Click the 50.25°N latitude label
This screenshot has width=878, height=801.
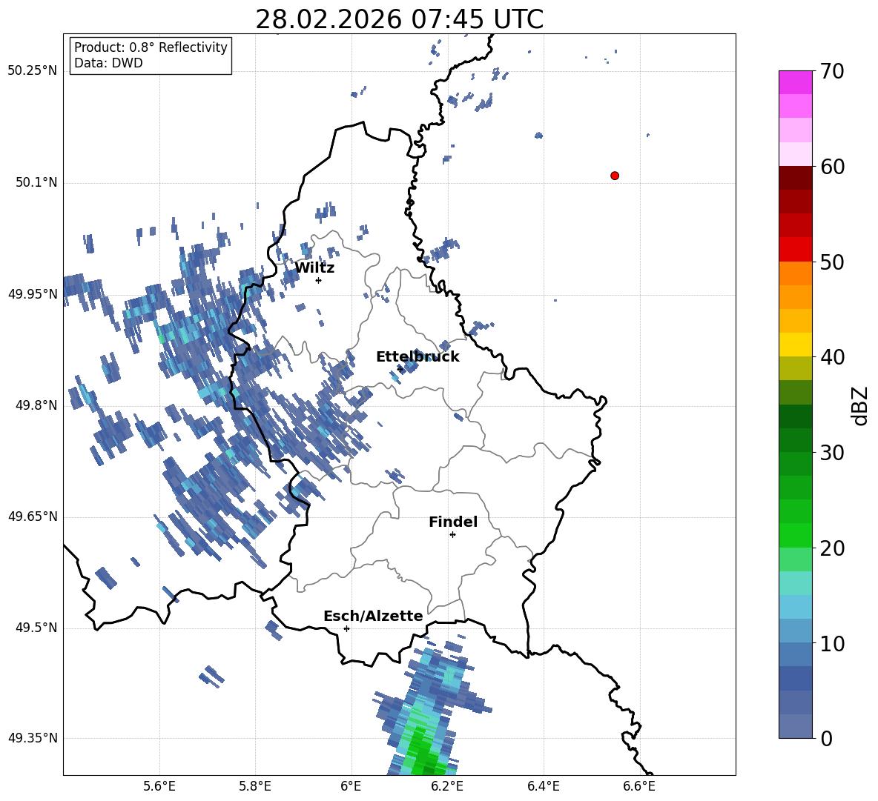point(33,71)
